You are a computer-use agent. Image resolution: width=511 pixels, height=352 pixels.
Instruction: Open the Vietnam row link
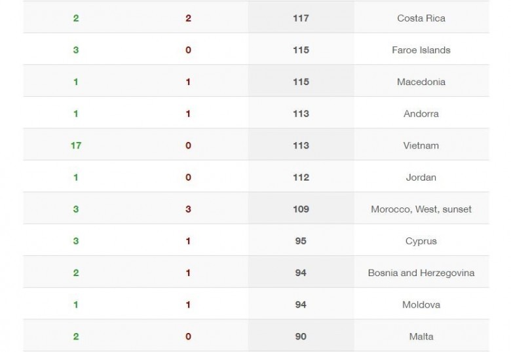[421, 145]
